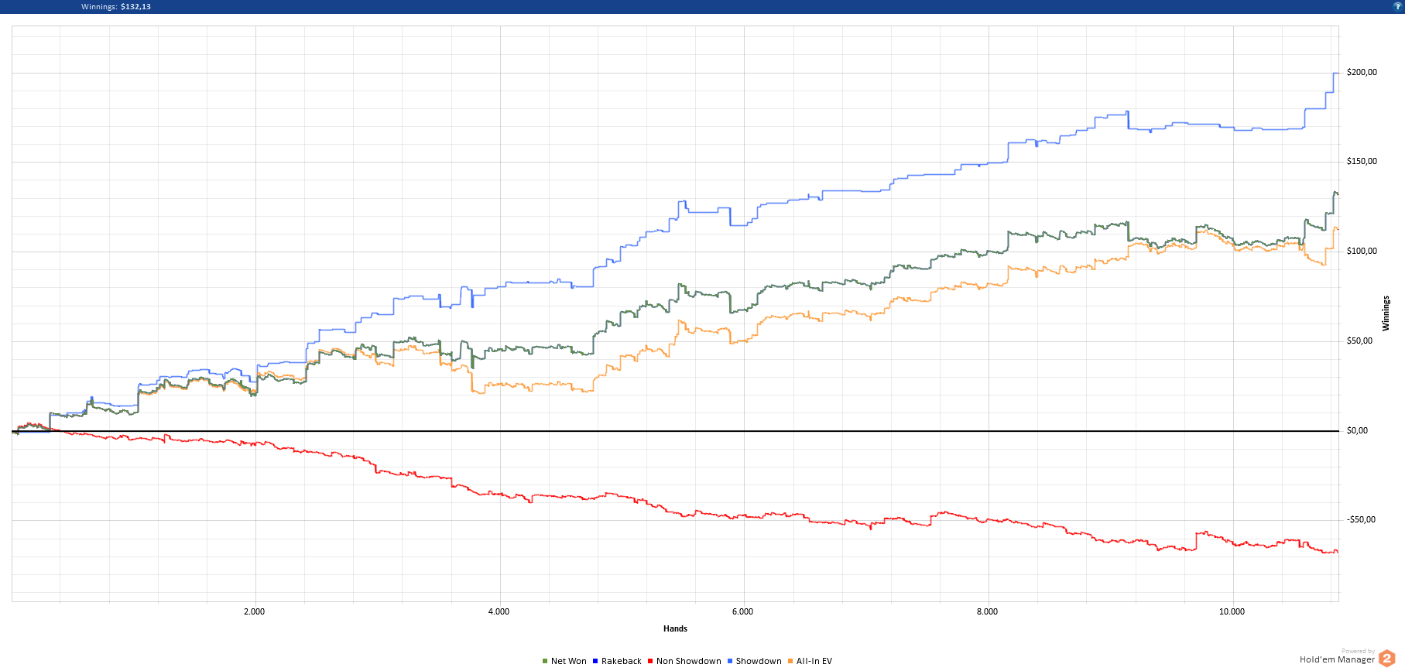Viewport: 1405px width, 671px height.
Task: Open the help question mark icon
Action: (1397, 6)
